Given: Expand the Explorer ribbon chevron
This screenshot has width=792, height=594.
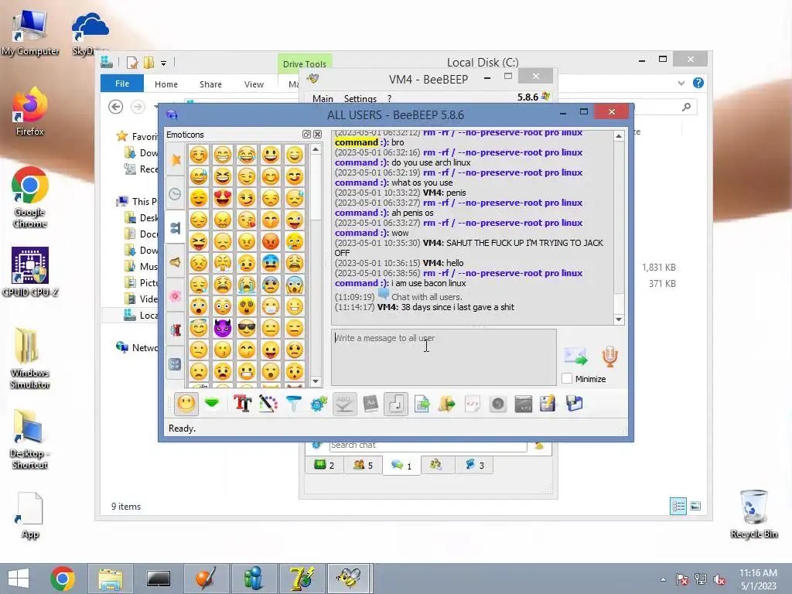Looking at the screenshot, I should click(681, 84).
